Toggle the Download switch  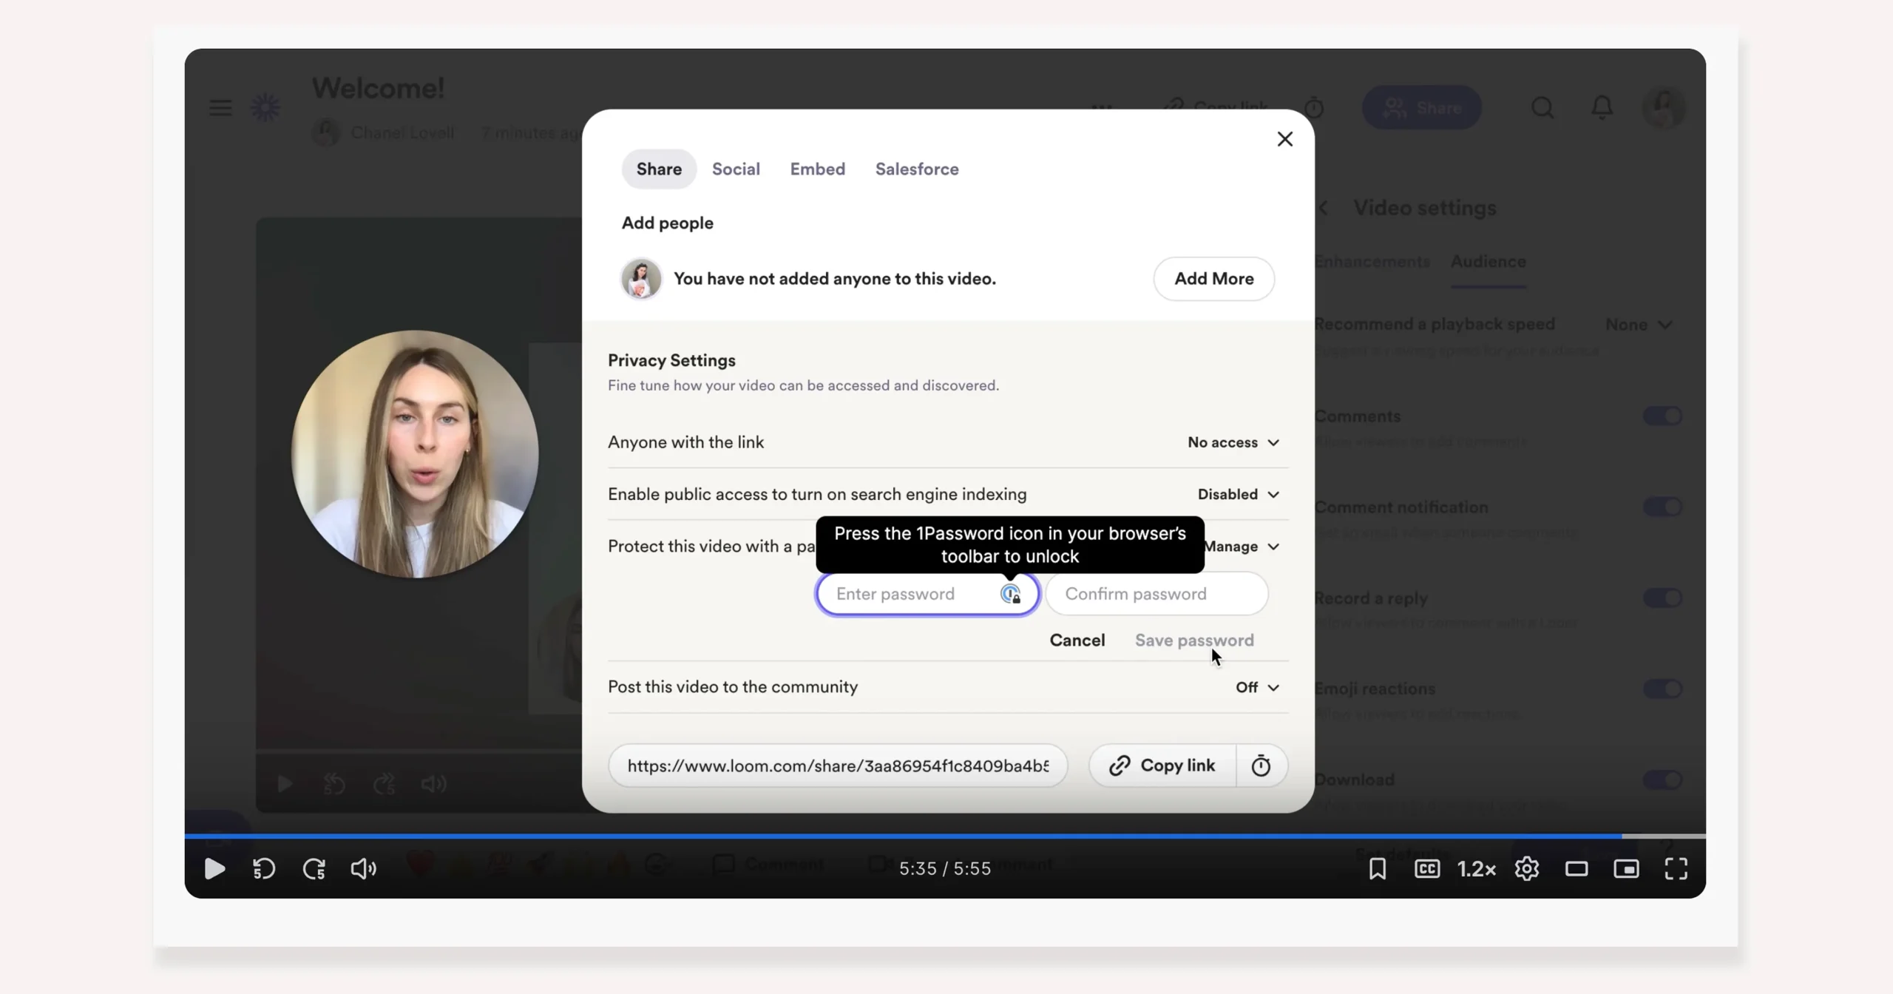[x=1662, y=780]
